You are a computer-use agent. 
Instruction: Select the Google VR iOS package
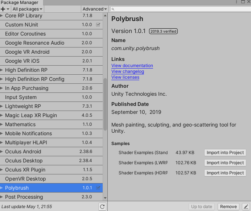coord(51,61)
